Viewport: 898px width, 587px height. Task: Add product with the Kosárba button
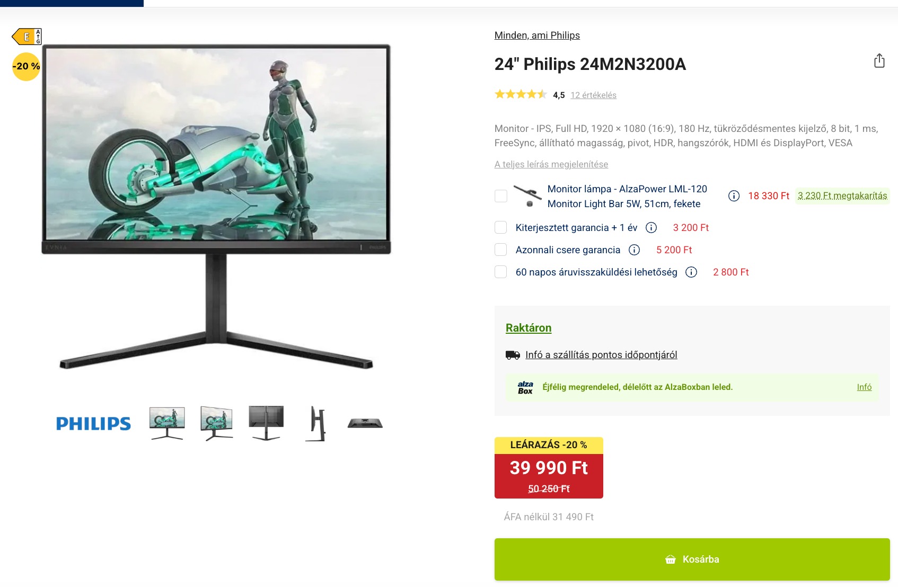coord(692,559)
